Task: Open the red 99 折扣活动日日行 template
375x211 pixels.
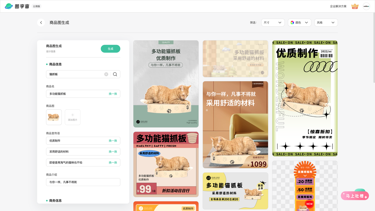Action: (x=166, y=164)
